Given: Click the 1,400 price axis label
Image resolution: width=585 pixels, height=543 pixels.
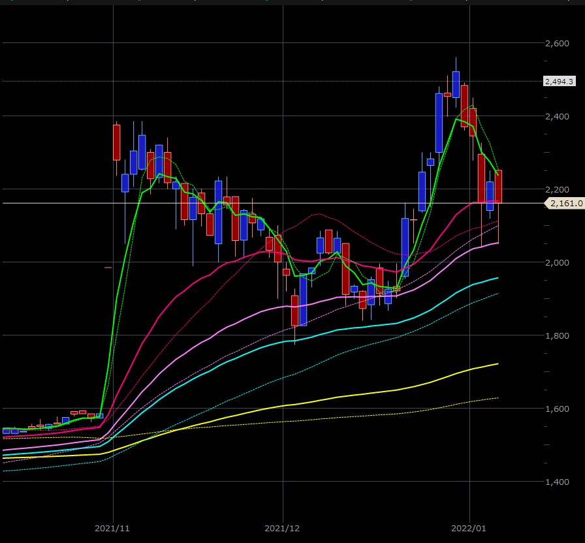Looking at the screenshot, I should tap(557, 482).
